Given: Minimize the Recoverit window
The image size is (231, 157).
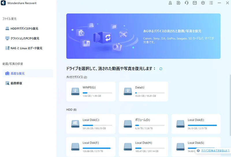Looking at the screenshot, I should point(219,3).
